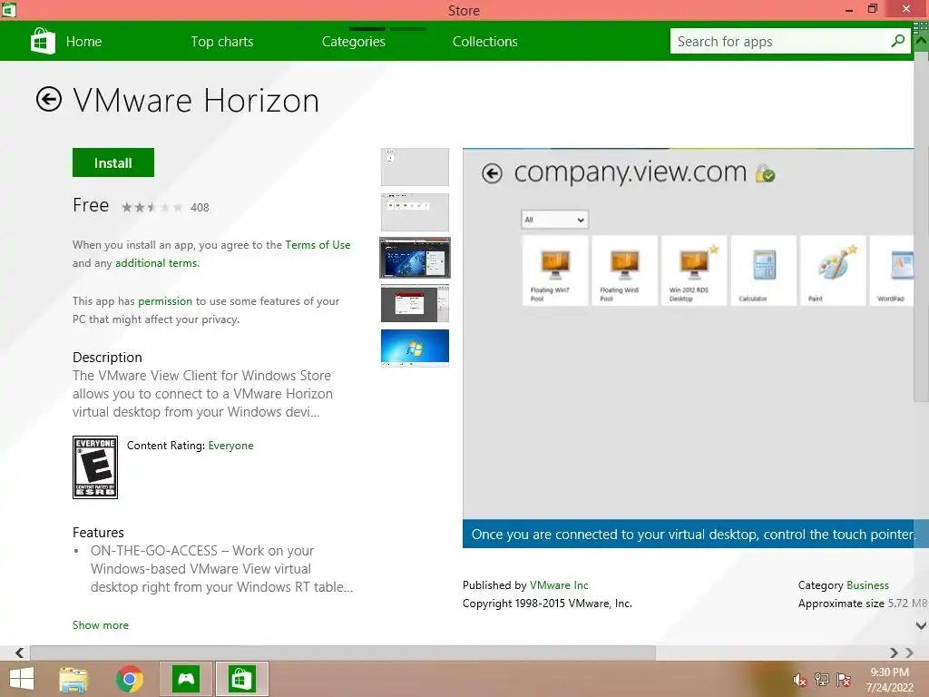Screen dimensions: 929x697
Task: Click the WordPad tile in the preview
Action: [x=894, y=270]
